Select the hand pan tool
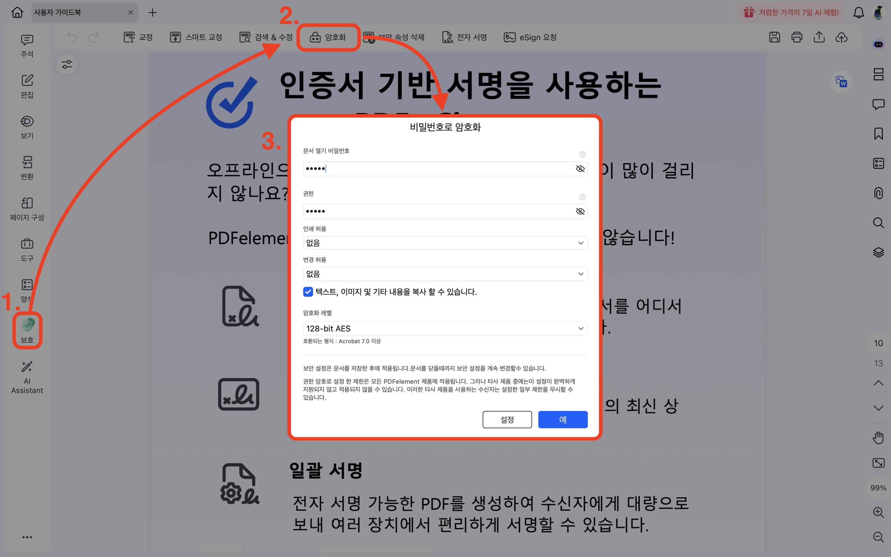 (x=878, y=438)
